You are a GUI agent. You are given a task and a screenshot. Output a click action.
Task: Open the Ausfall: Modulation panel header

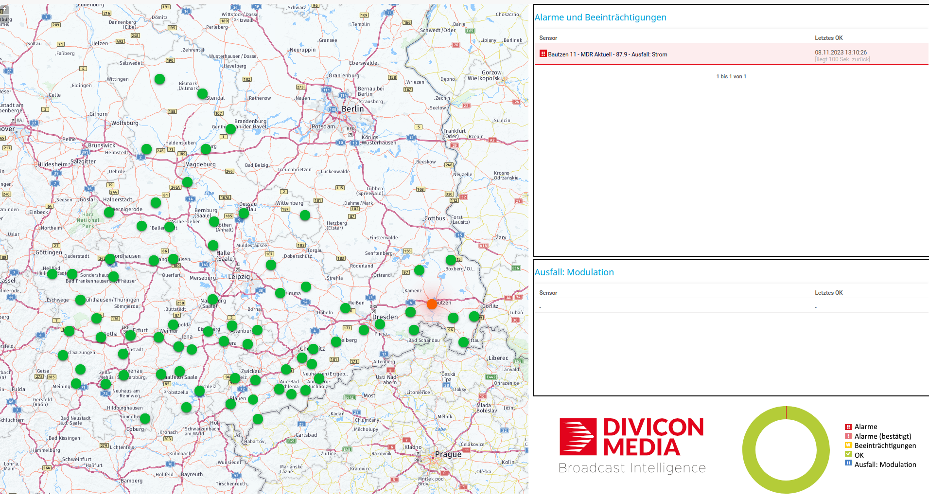(x=574, y=272)
